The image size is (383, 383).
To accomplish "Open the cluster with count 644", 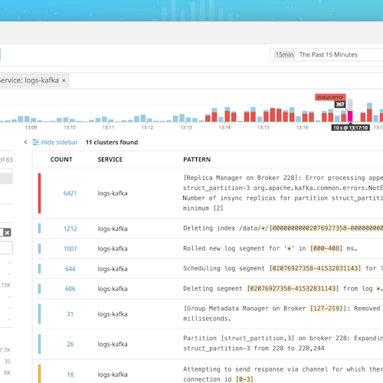I will click(70, 269).
